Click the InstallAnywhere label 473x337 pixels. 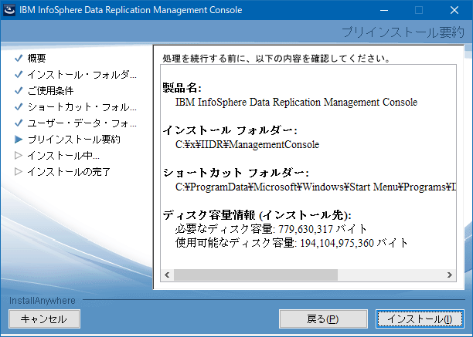pos(43,300)
